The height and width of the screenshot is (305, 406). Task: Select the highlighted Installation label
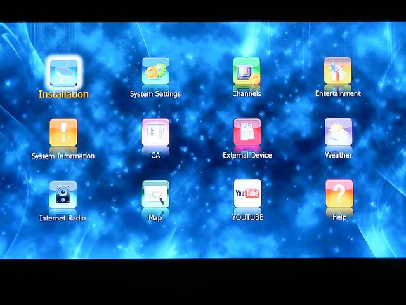tap(63, 94)
